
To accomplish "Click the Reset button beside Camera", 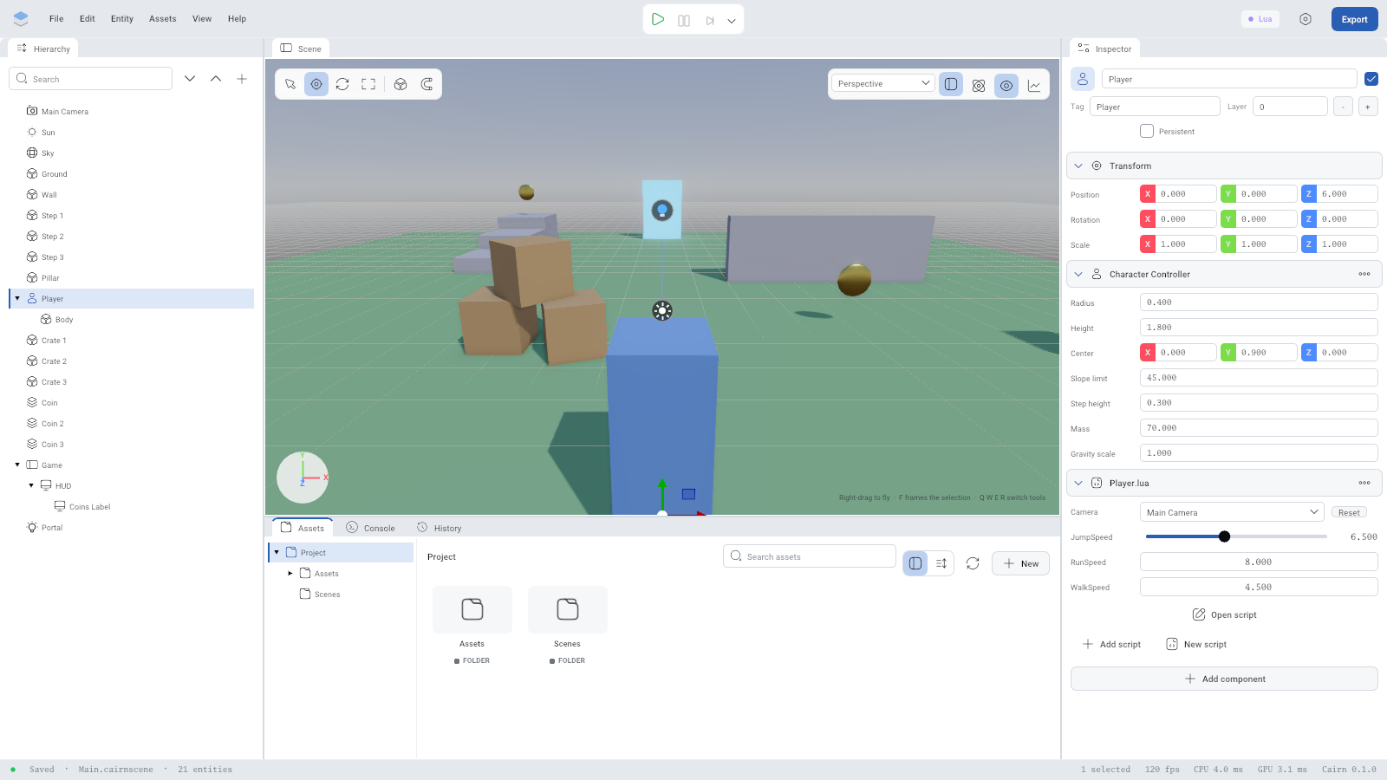I will (x=1349, y=512).
